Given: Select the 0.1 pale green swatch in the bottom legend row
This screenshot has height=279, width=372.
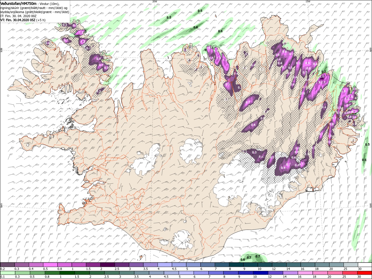Looking at the screenshot, I should coord(7,273).
